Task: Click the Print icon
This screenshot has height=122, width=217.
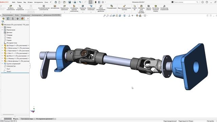Action: (x=75, y=2)
